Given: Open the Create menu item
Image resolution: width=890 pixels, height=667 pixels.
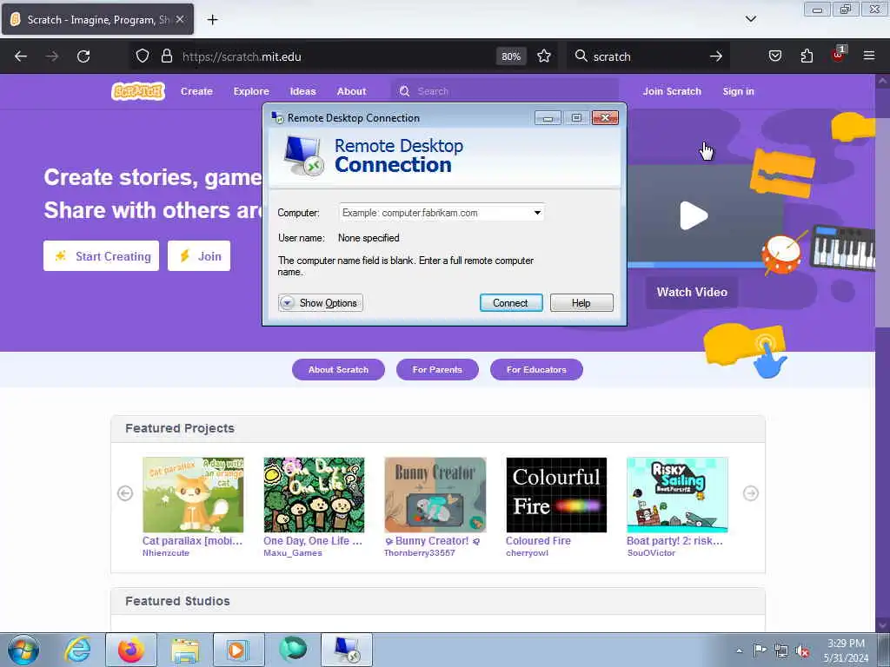Looking at the screenshot, I should pos(196,91).
